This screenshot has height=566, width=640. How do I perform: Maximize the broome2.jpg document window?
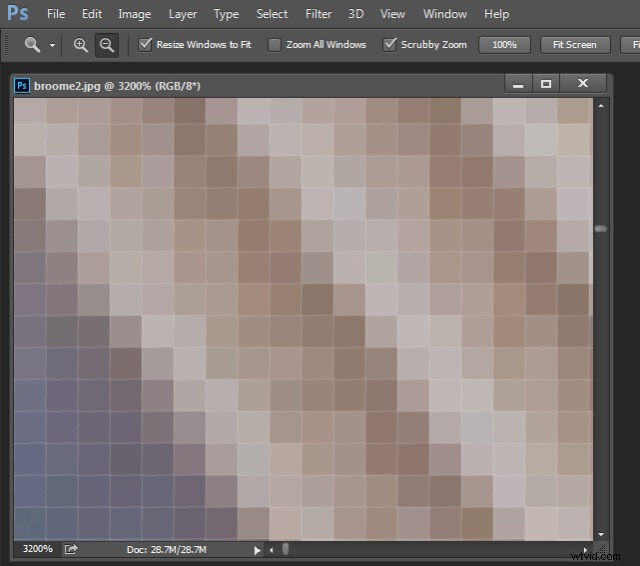pos(546,84)
